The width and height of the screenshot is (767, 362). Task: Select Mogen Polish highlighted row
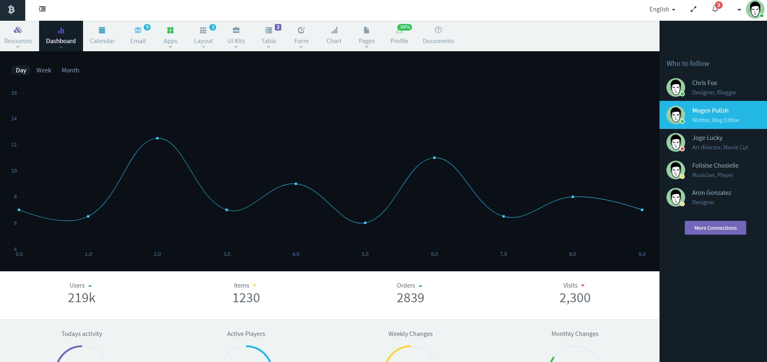713,115
